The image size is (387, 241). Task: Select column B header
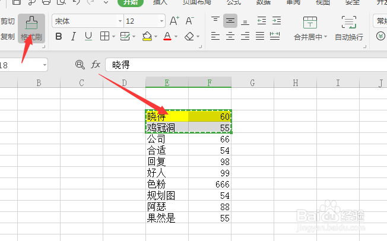(39, 83)
